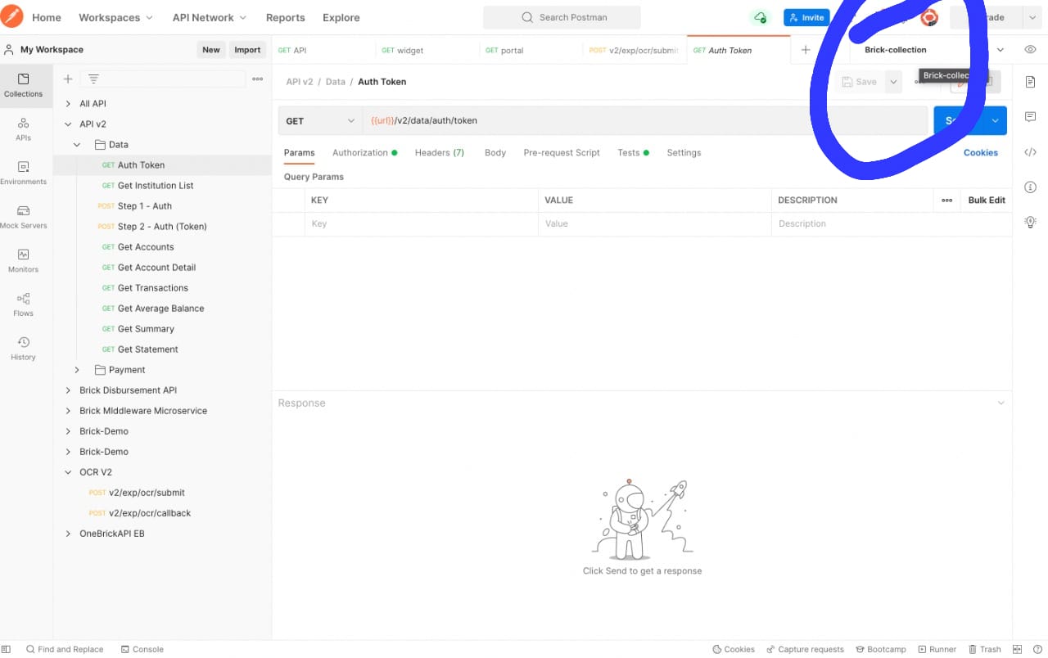The image size is (1048, 658).
Task: Click the Invite button
Action: (x=806, y=17)
